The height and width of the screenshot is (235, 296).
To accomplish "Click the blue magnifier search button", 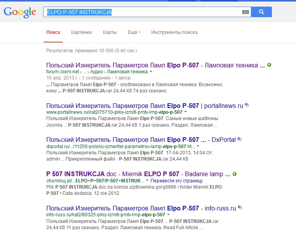I will (261, 12).
